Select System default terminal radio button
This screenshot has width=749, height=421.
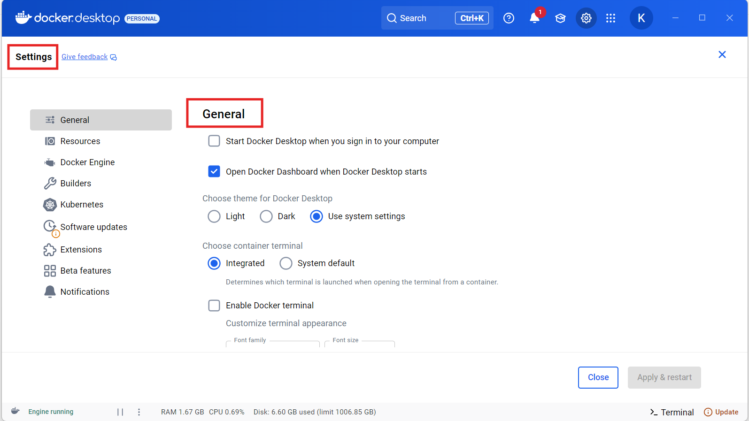[x=286, y=263]
